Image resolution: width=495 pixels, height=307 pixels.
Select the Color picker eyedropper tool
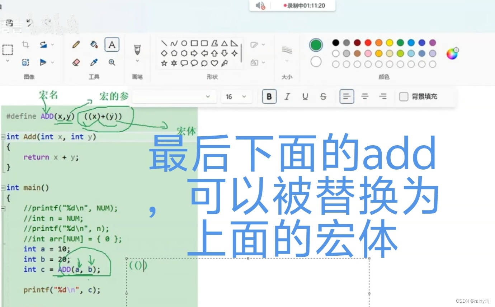pyautogui.click(x=94, y=62)
